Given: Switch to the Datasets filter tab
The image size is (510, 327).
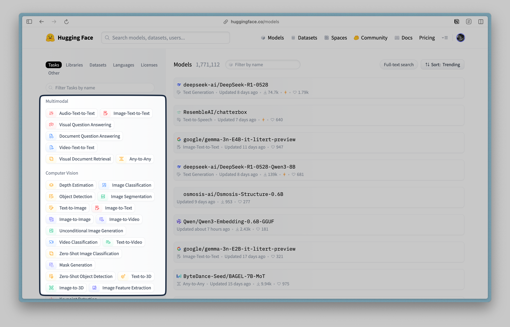Looking at the screenshot, I should click(x=98, y=65).
